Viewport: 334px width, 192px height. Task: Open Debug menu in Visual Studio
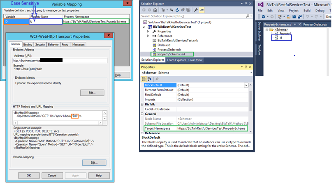tap(320, 11)
